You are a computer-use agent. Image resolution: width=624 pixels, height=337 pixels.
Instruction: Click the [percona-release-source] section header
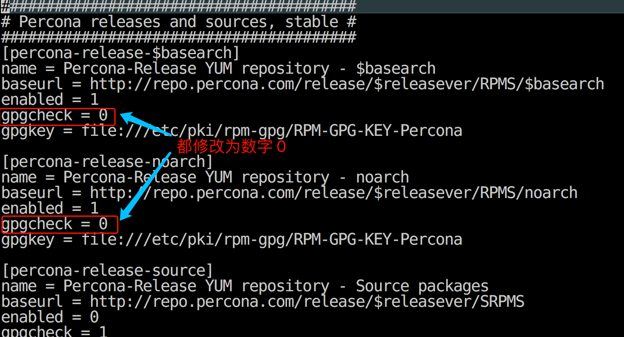pos(107,270)
